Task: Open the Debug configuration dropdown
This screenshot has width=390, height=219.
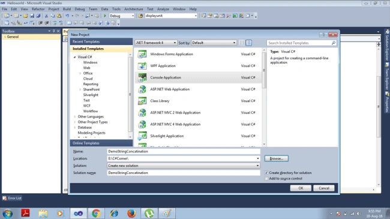Action: coord(133,16)
